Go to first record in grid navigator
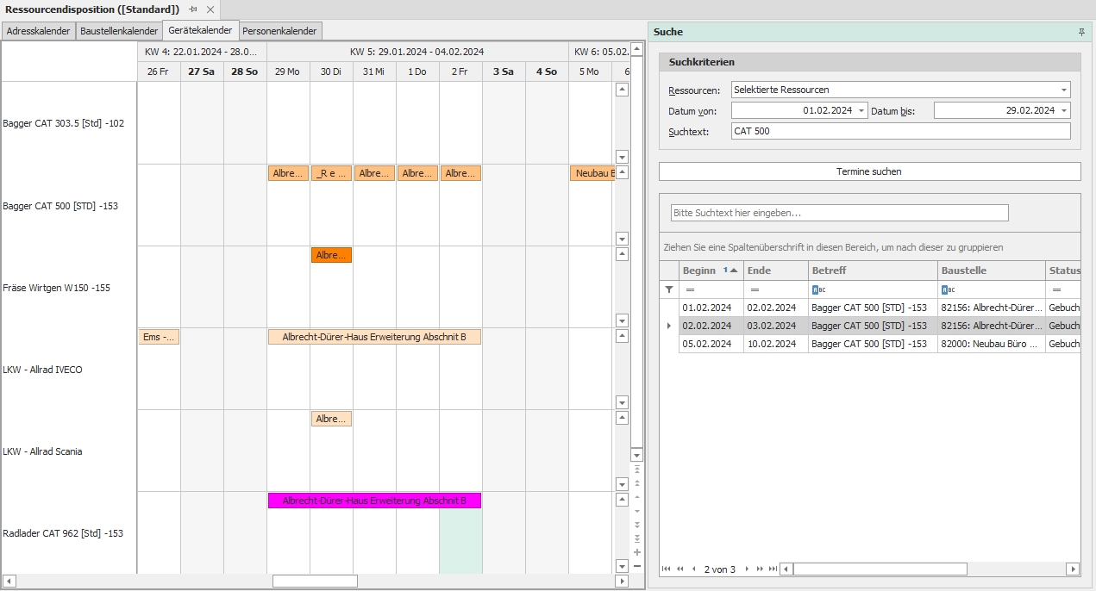The height and width of the screenshot is (591, 1096). coord(666,569)
